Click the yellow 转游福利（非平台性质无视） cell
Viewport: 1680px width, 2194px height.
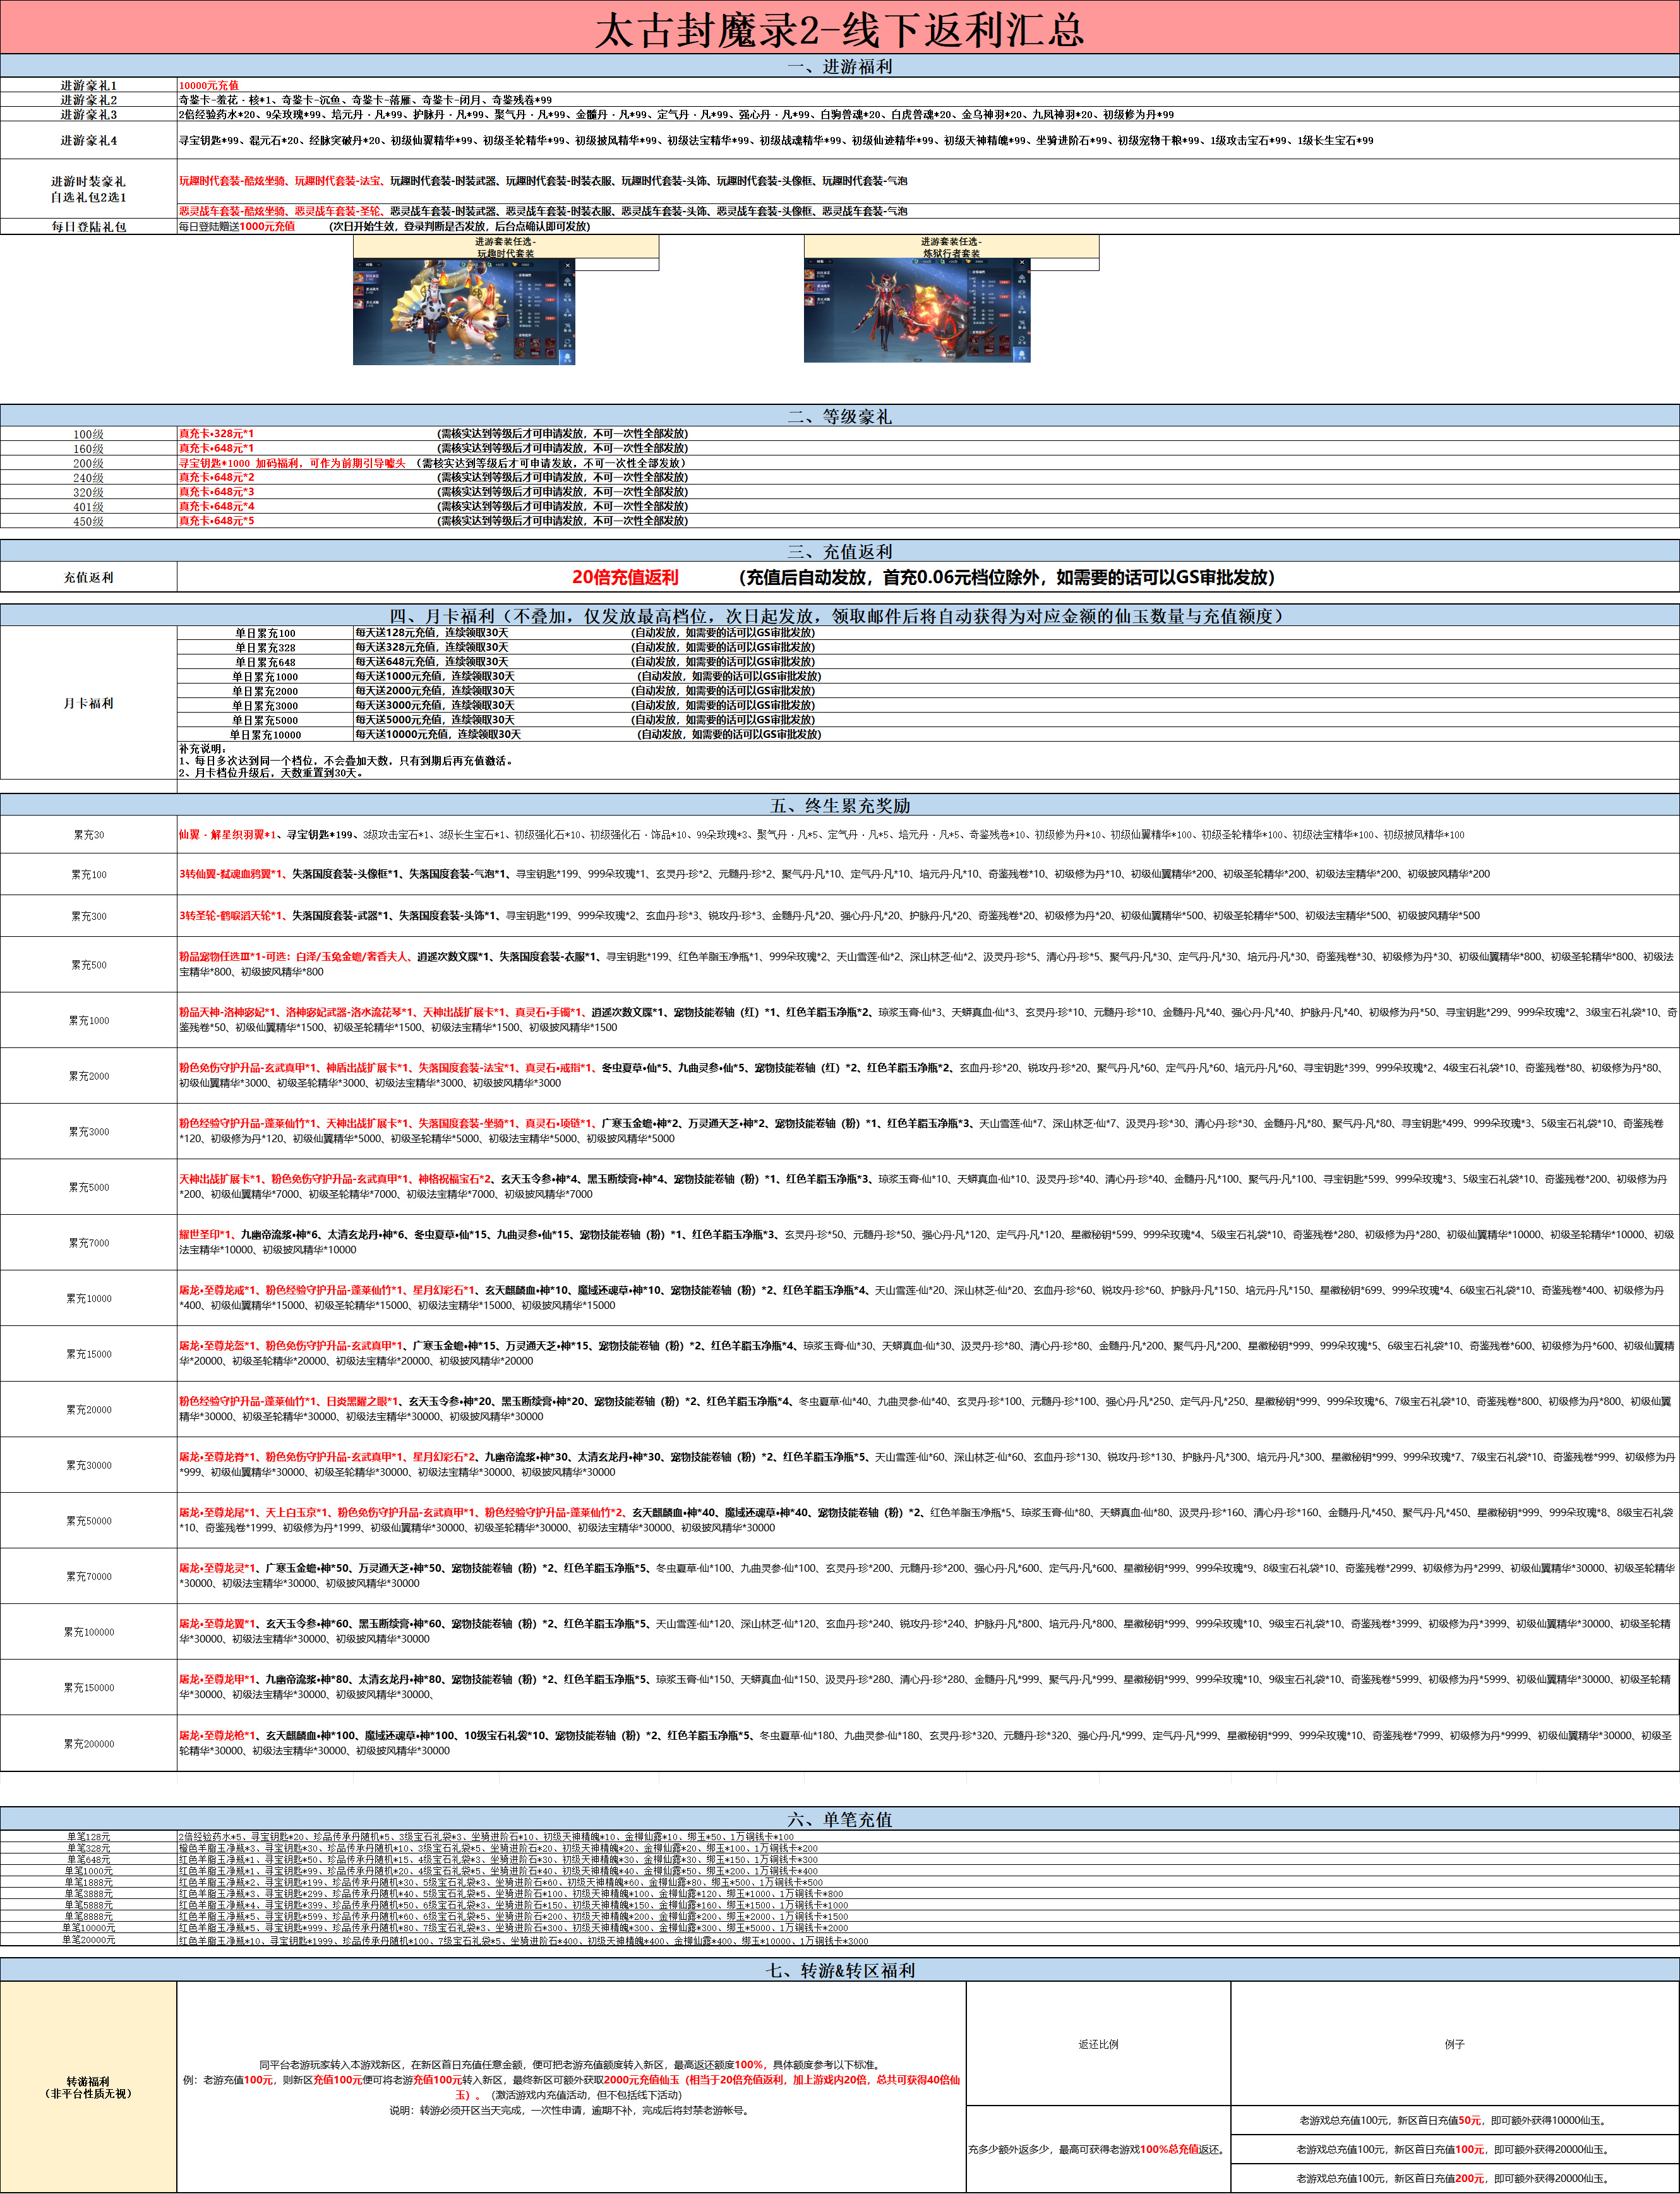pos(88,2087)
